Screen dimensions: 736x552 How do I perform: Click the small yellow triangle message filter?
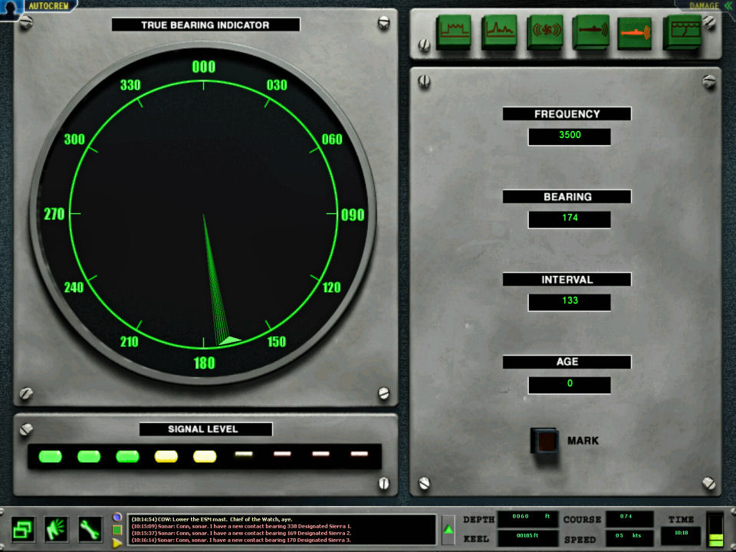[x=117, y=543]
